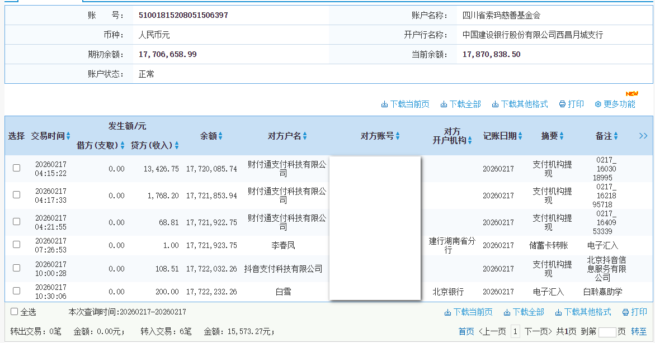Screen dimensions: 655x343
Task: Click 转至 jump to page link
Action: (x=639, y=331)
